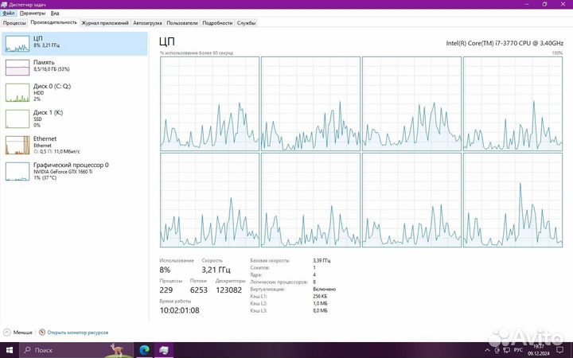
Task: Click the Task Manager taskbar icon
Action: (x=164, y=350)
